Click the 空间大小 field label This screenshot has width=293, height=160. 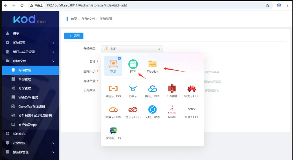coord(89,71)
